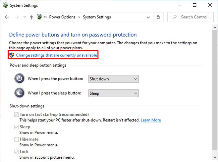
Task: Click the Up folder arrow
Action: pos(31,17)
